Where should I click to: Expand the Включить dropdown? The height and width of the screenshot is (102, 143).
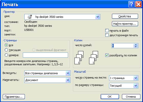point(68,73)
